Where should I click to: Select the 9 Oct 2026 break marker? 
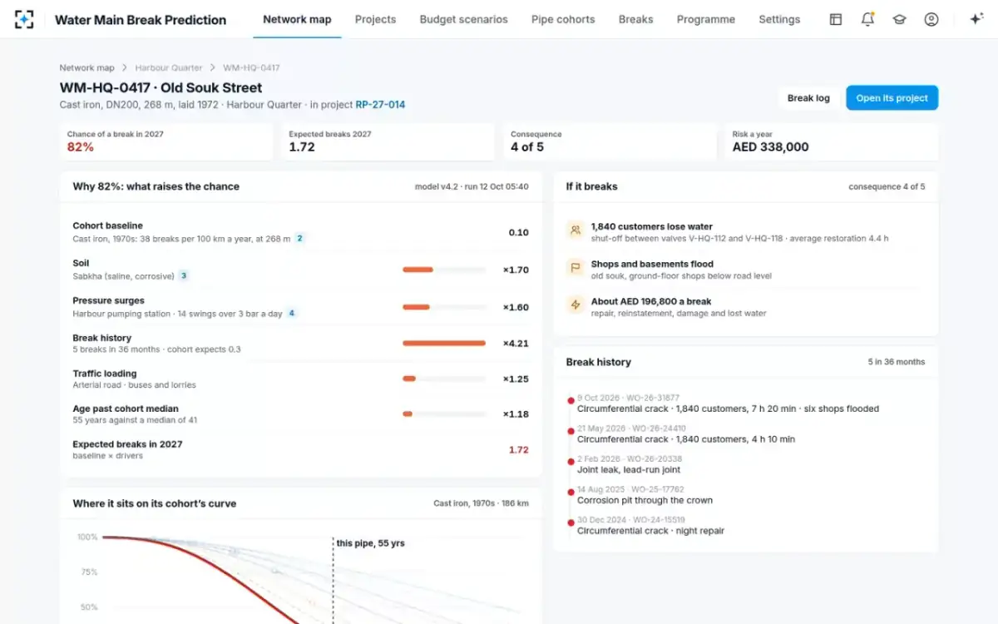tap(571, 401)
